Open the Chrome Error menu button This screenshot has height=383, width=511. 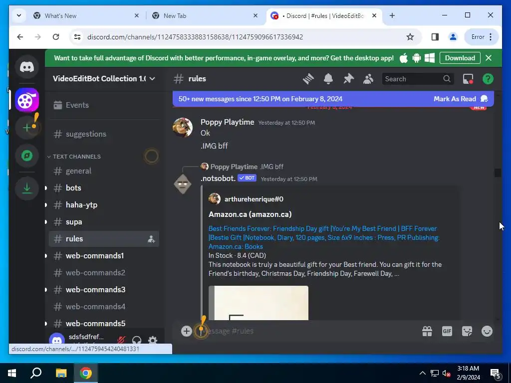click(x=482, y=37)
